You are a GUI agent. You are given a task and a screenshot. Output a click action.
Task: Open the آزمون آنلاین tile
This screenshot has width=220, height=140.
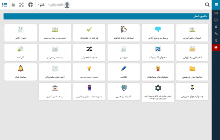pos(21,33)
